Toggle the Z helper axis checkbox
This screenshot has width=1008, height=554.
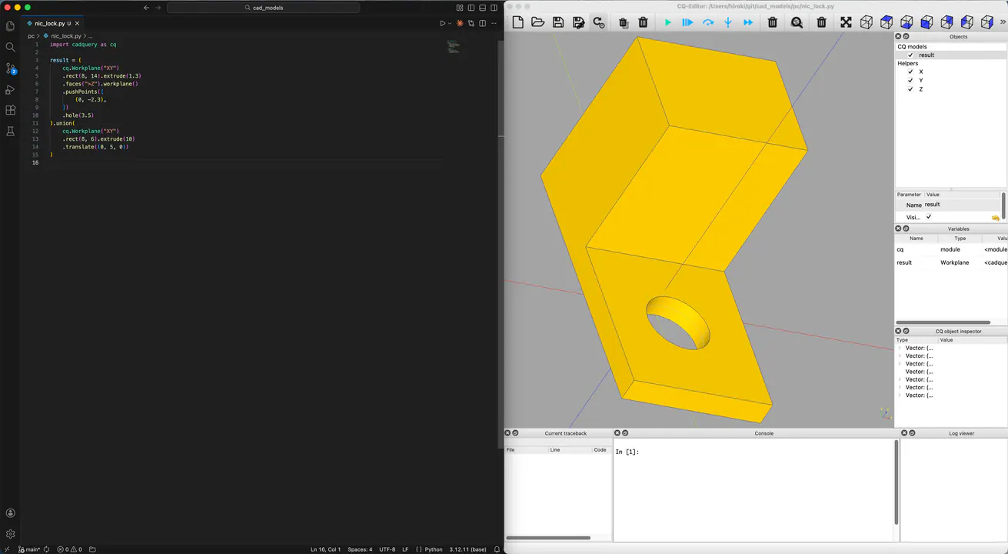click(910, 89)
